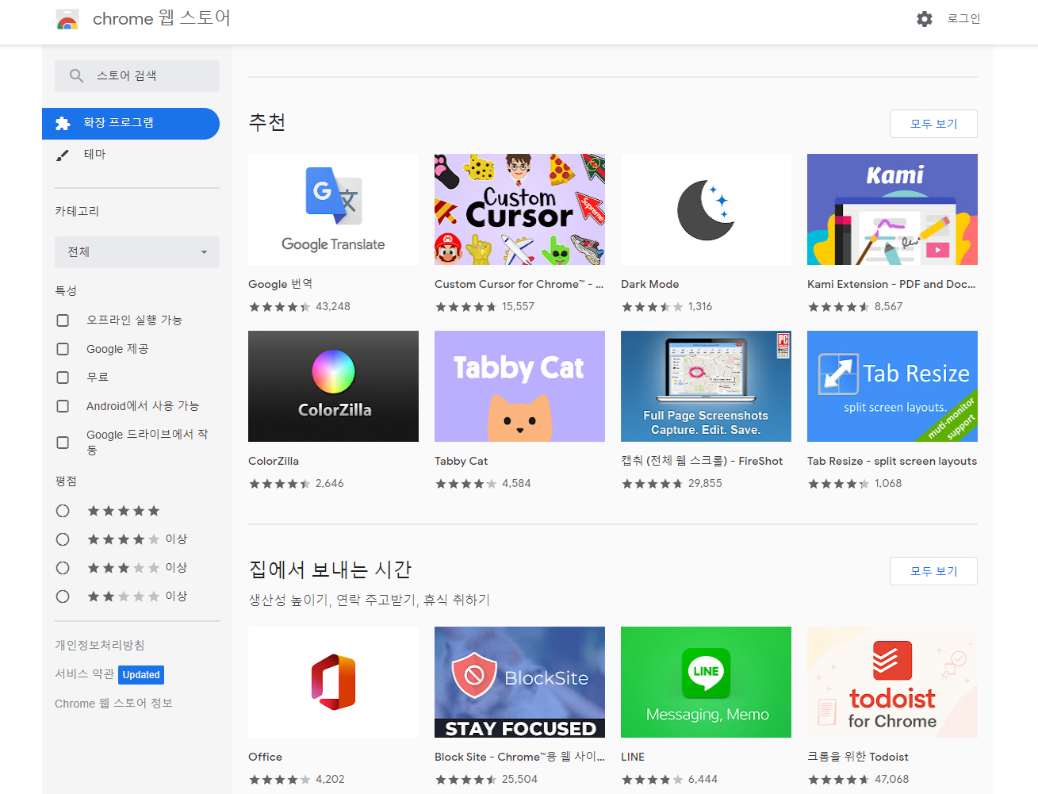Click Tab Resize - split screen layouts title
The height and width of the screenshot is (794, 1038).
tap(892, 461)
